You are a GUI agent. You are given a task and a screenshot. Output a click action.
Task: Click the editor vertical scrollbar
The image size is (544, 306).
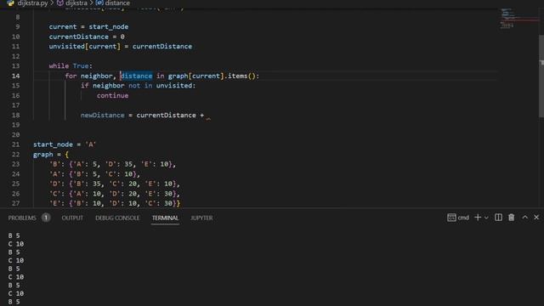tap(541, 76)
